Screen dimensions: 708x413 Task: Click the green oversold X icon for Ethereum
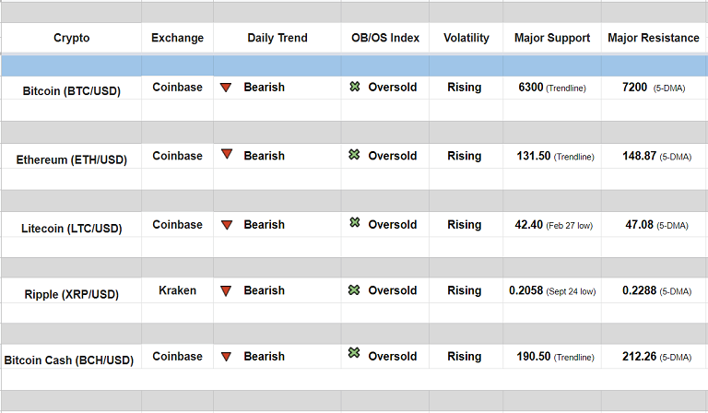tap(354, 155)
